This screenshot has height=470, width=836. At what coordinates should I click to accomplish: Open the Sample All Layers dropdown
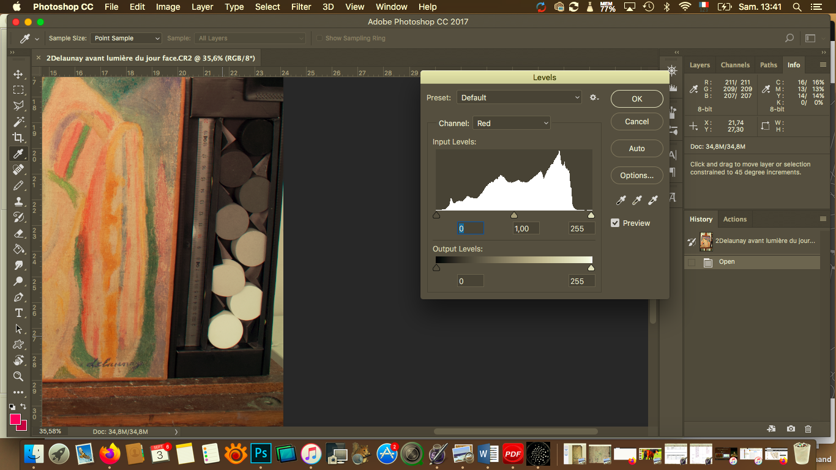pyautogui.click(x=250, y=38)
